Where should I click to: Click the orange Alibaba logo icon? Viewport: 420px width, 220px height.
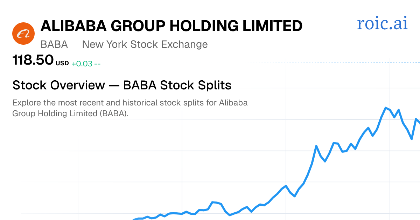(23, 34)
